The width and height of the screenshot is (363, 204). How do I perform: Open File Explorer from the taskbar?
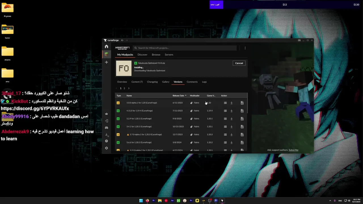click(x=160, y=201)
